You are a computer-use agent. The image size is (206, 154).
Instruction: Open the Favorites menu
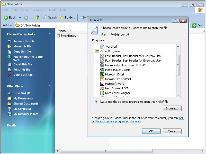point(38,10)
